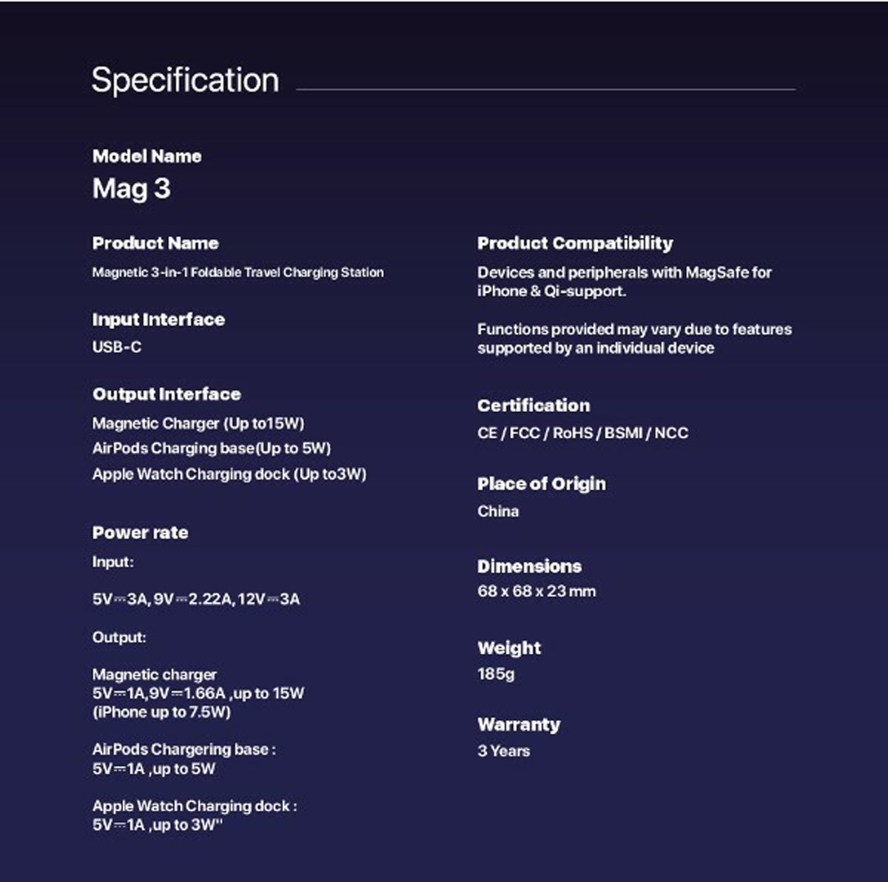Select Place of Origin heading

(x=542, y=484)
